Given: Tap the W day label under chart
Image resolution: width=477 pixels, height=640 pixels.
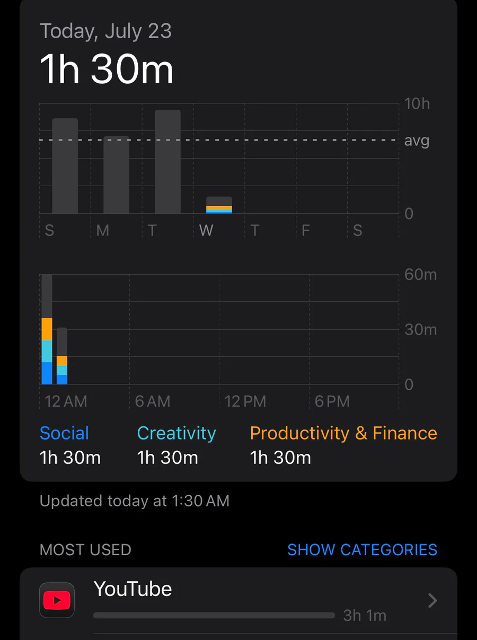Looking at the screenshot, I should (x=206, y=231).
